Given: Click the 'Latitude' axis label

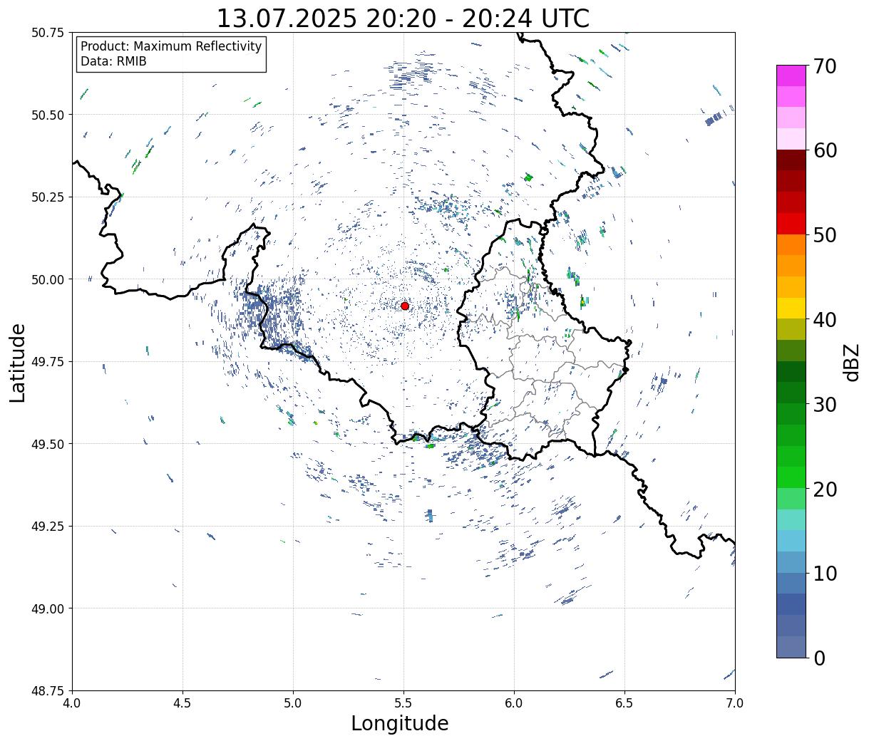Looking at the screenshot, I should click(18, 362).
